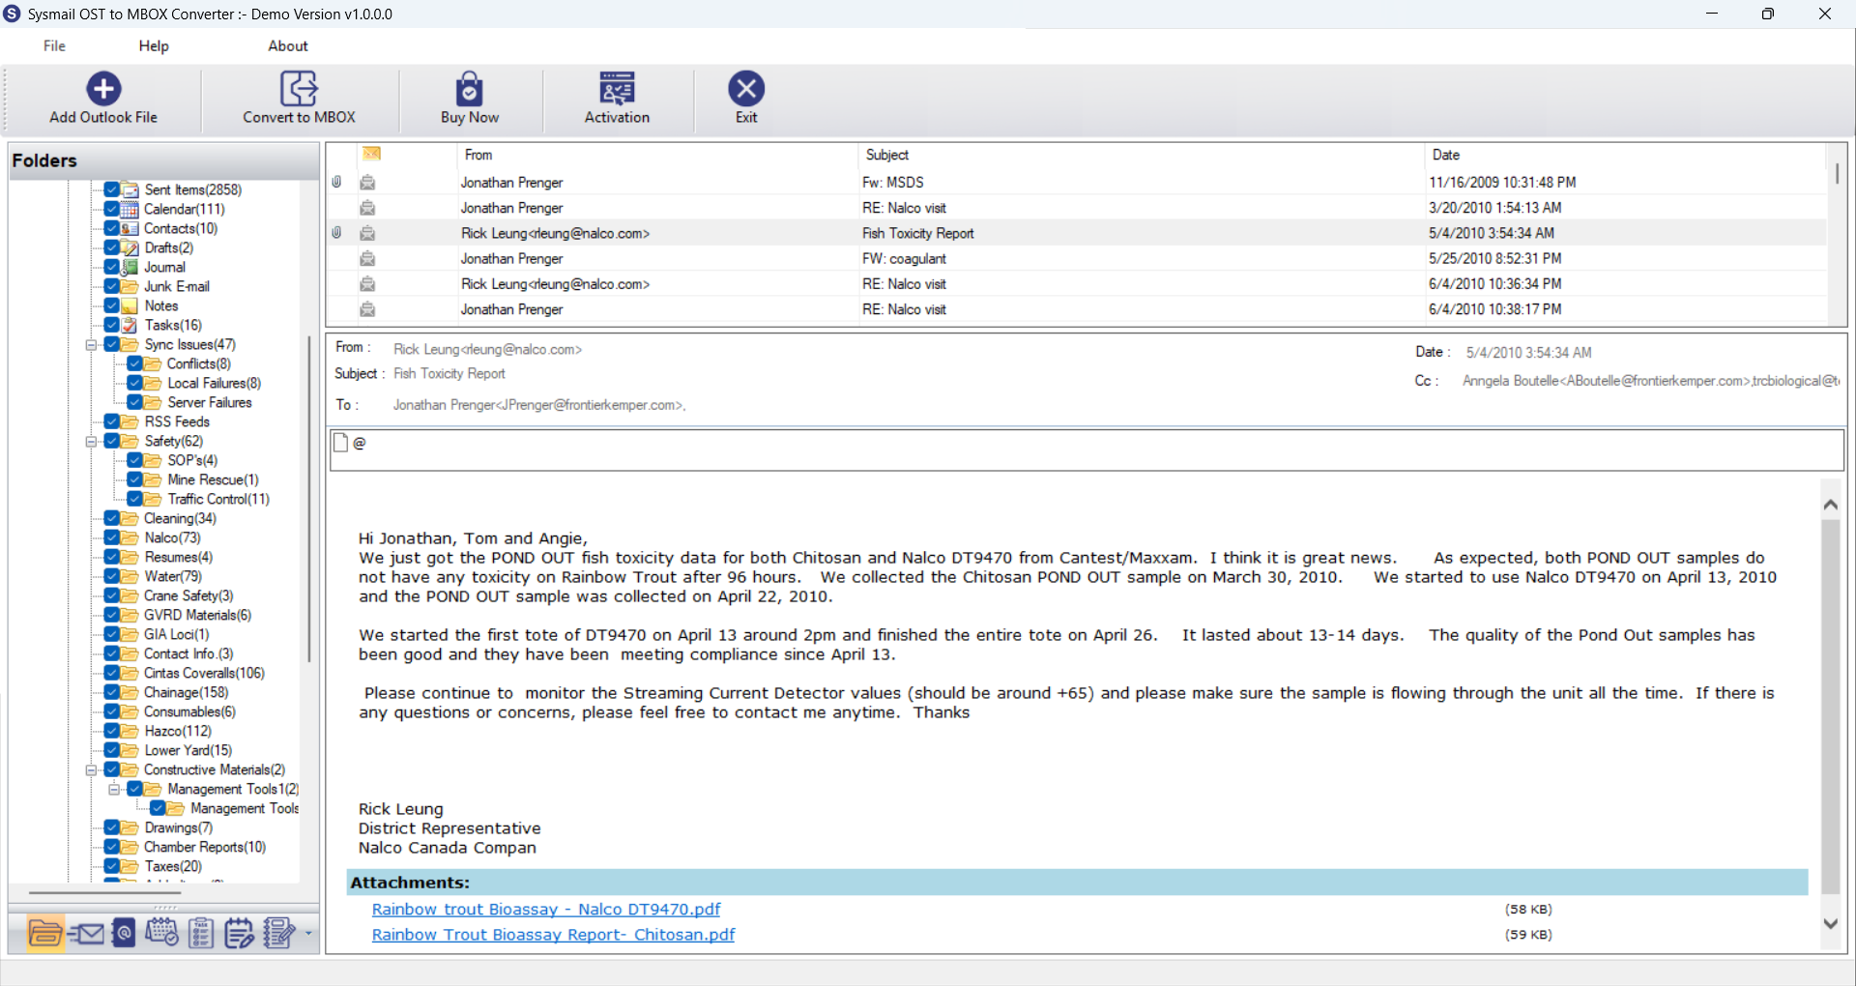
Task: Click the Tasks folder icon in tree
Action: (x=130, y=325)
